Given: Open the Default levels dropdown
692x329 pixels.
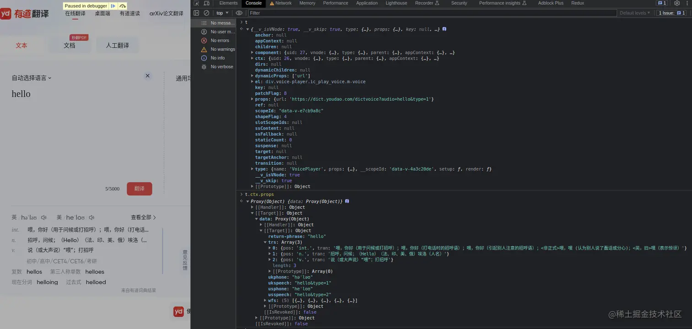Looking at the screenshot, I should tap(635, 13).
